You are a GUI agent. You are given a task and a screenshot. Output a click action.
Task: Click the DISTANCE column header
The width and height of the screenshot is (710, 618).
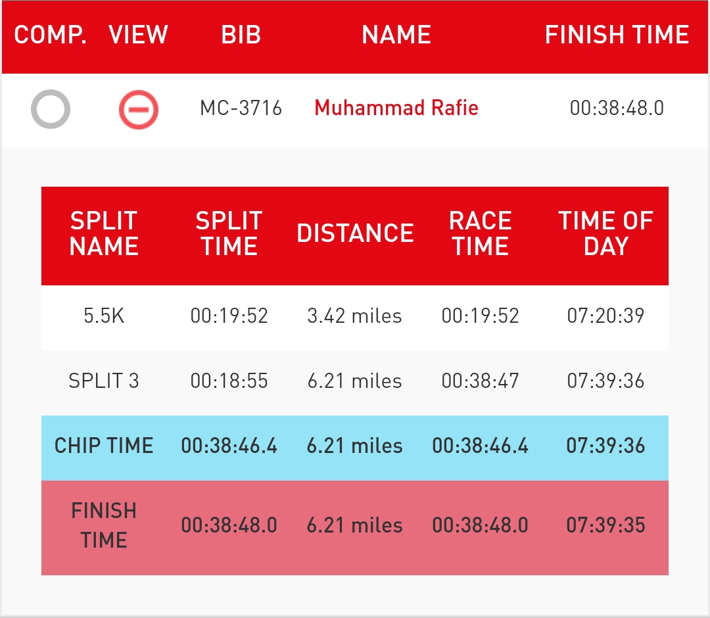pos(355,233)
